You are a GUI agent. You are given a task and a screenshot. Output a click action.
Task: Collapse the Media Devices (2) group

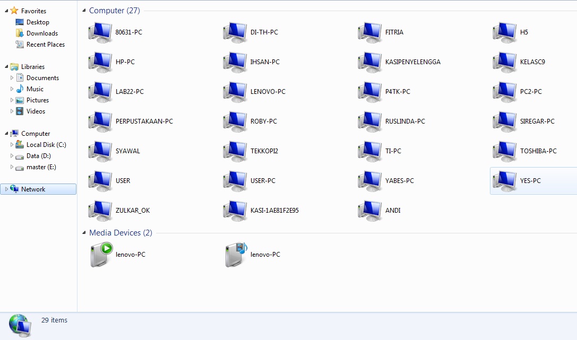tap(84, 233)
